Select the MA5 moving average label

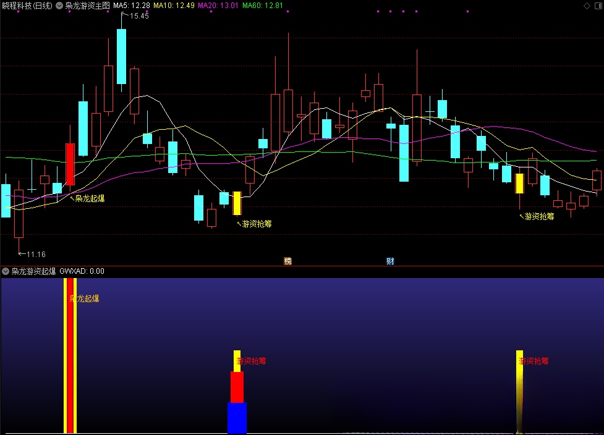132,6
